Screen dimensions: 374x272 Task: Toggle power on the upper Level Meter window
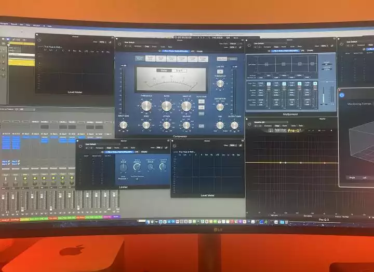point(39,40)
